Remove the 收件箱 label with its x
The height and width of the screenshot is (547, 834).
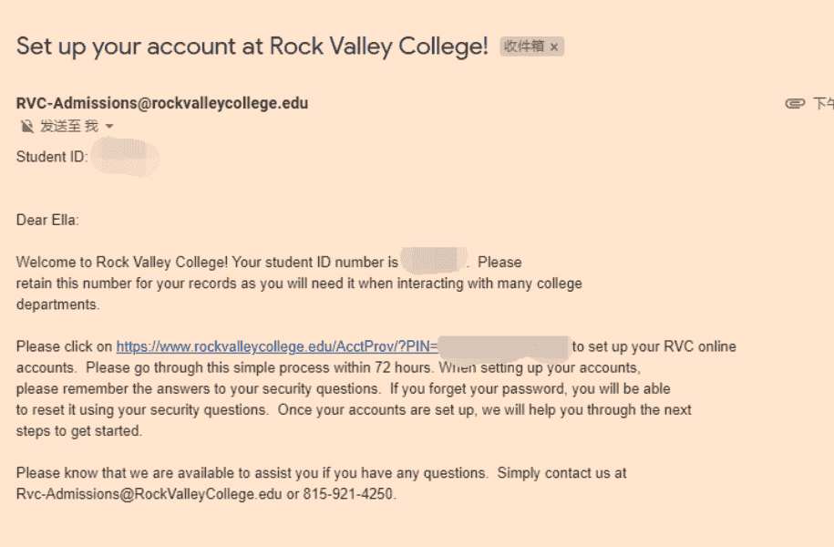point(554,46)
